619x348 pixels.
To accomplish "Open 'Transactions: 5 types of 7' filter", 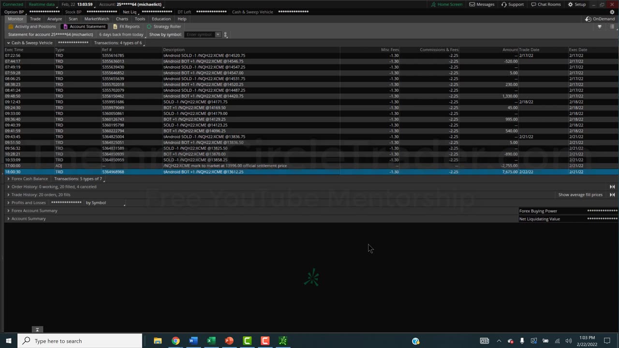I will 78,179.
